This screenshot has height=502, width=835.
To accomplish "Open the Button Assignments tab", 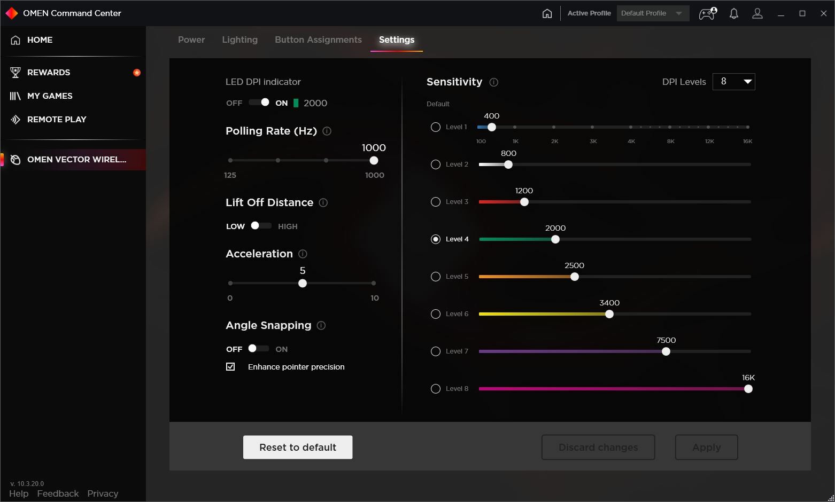I will 318,40.
